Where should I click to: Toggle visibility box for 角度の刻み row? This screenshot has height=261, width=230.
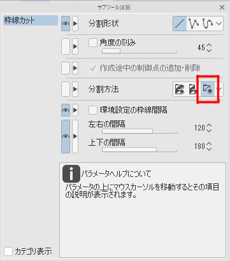click(66, 46)
